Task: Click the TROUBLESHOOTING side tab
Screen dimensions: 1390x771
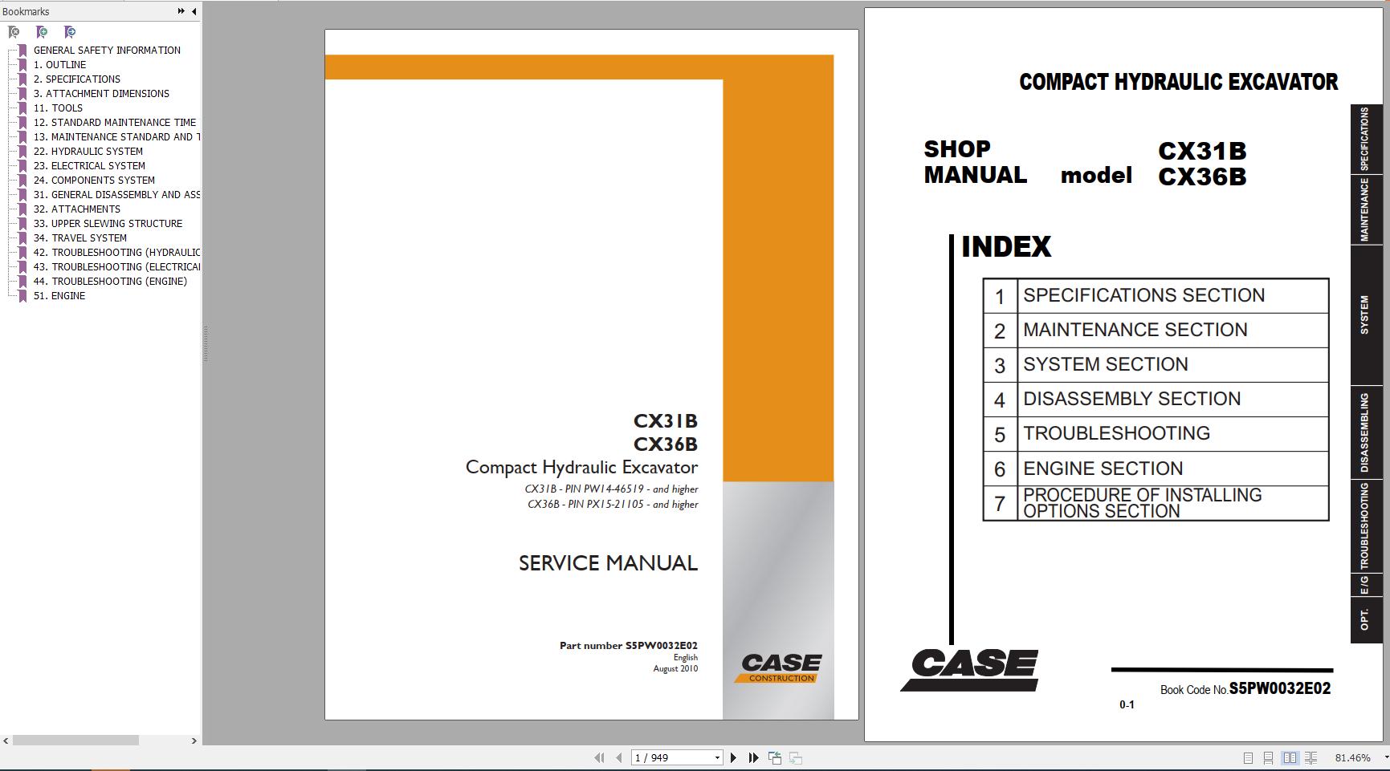Action: tap(1365, 525)
